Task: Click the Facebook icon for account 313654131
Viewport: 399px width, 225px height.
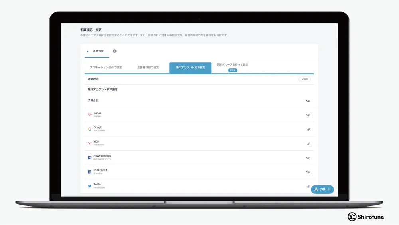Action: tap(90, 172)
